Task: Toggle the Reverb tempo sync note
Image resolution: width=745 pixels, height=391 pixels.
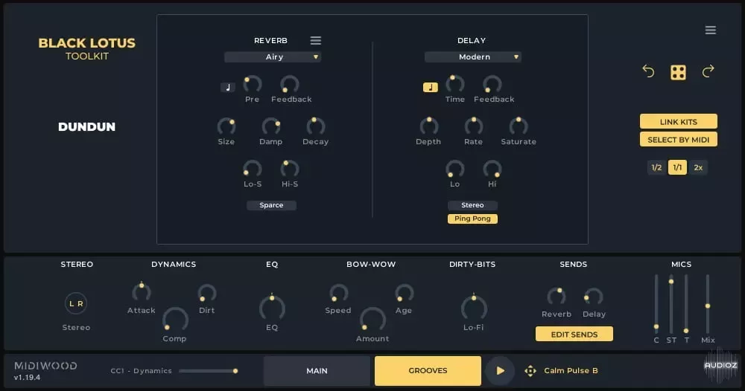Action: tap(228, 87)
